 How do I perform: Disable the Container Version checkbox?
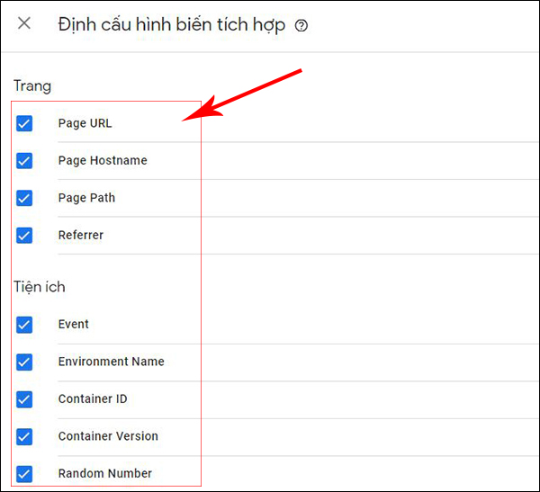(x=24, y=436)
